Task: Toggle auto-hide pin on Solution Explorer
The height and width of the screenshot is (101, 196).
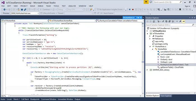Action: tap(192, 18)
